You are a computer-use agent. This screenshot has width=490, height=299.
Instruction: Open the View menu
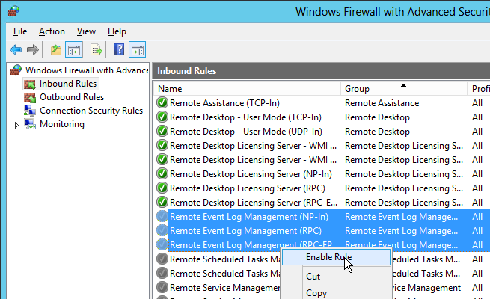coord(86,31)
